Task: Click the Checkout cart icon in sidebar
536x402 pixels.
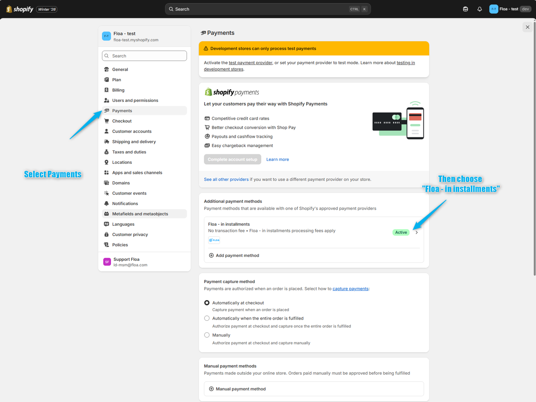Action: (106, 121)
